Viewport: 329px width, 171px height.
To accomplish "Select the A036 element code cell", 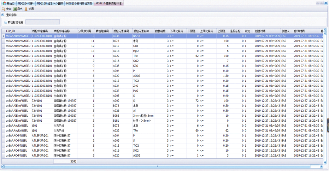I will tap(123, 36).
